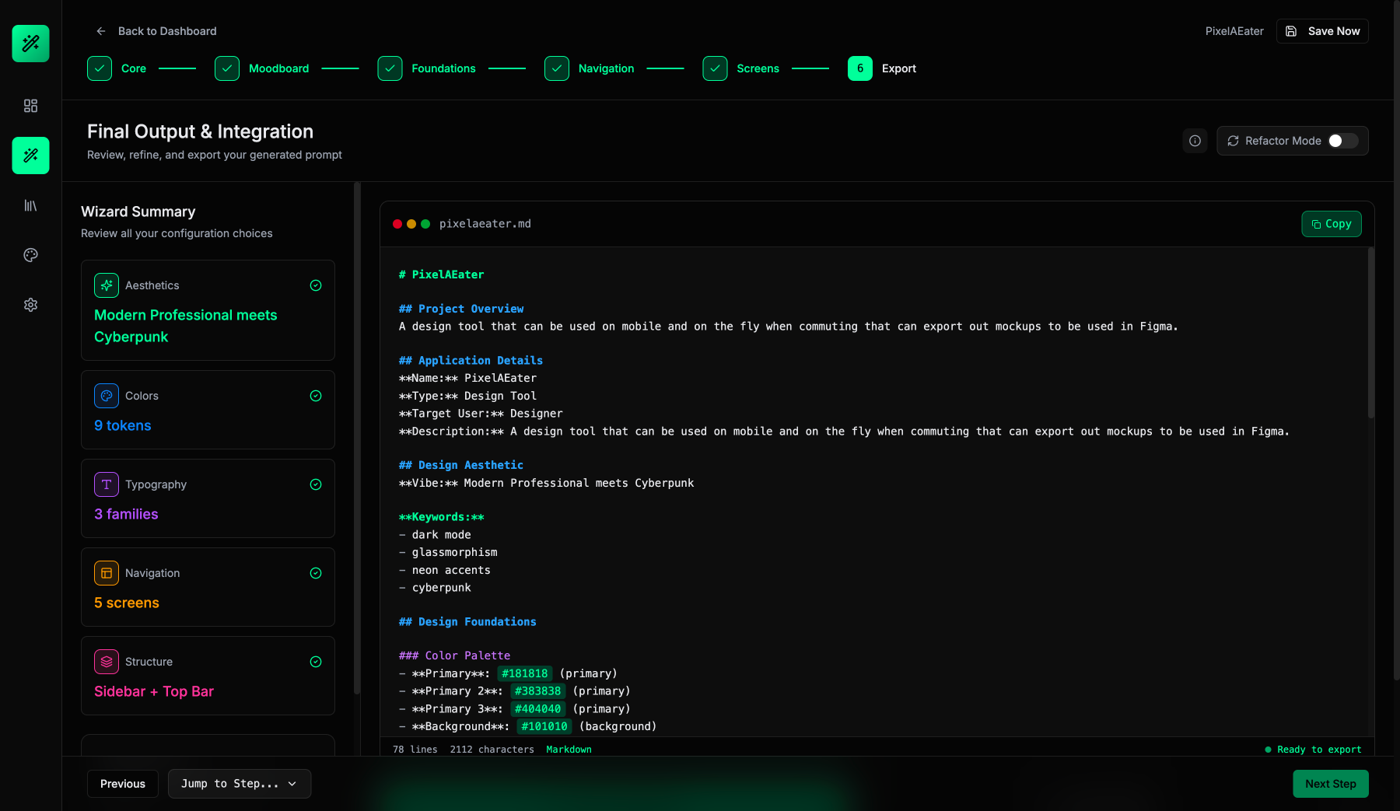1400x811 pixels.
Task: Select the active magic wand wizard sidebar icon
Action: [30, 156]
